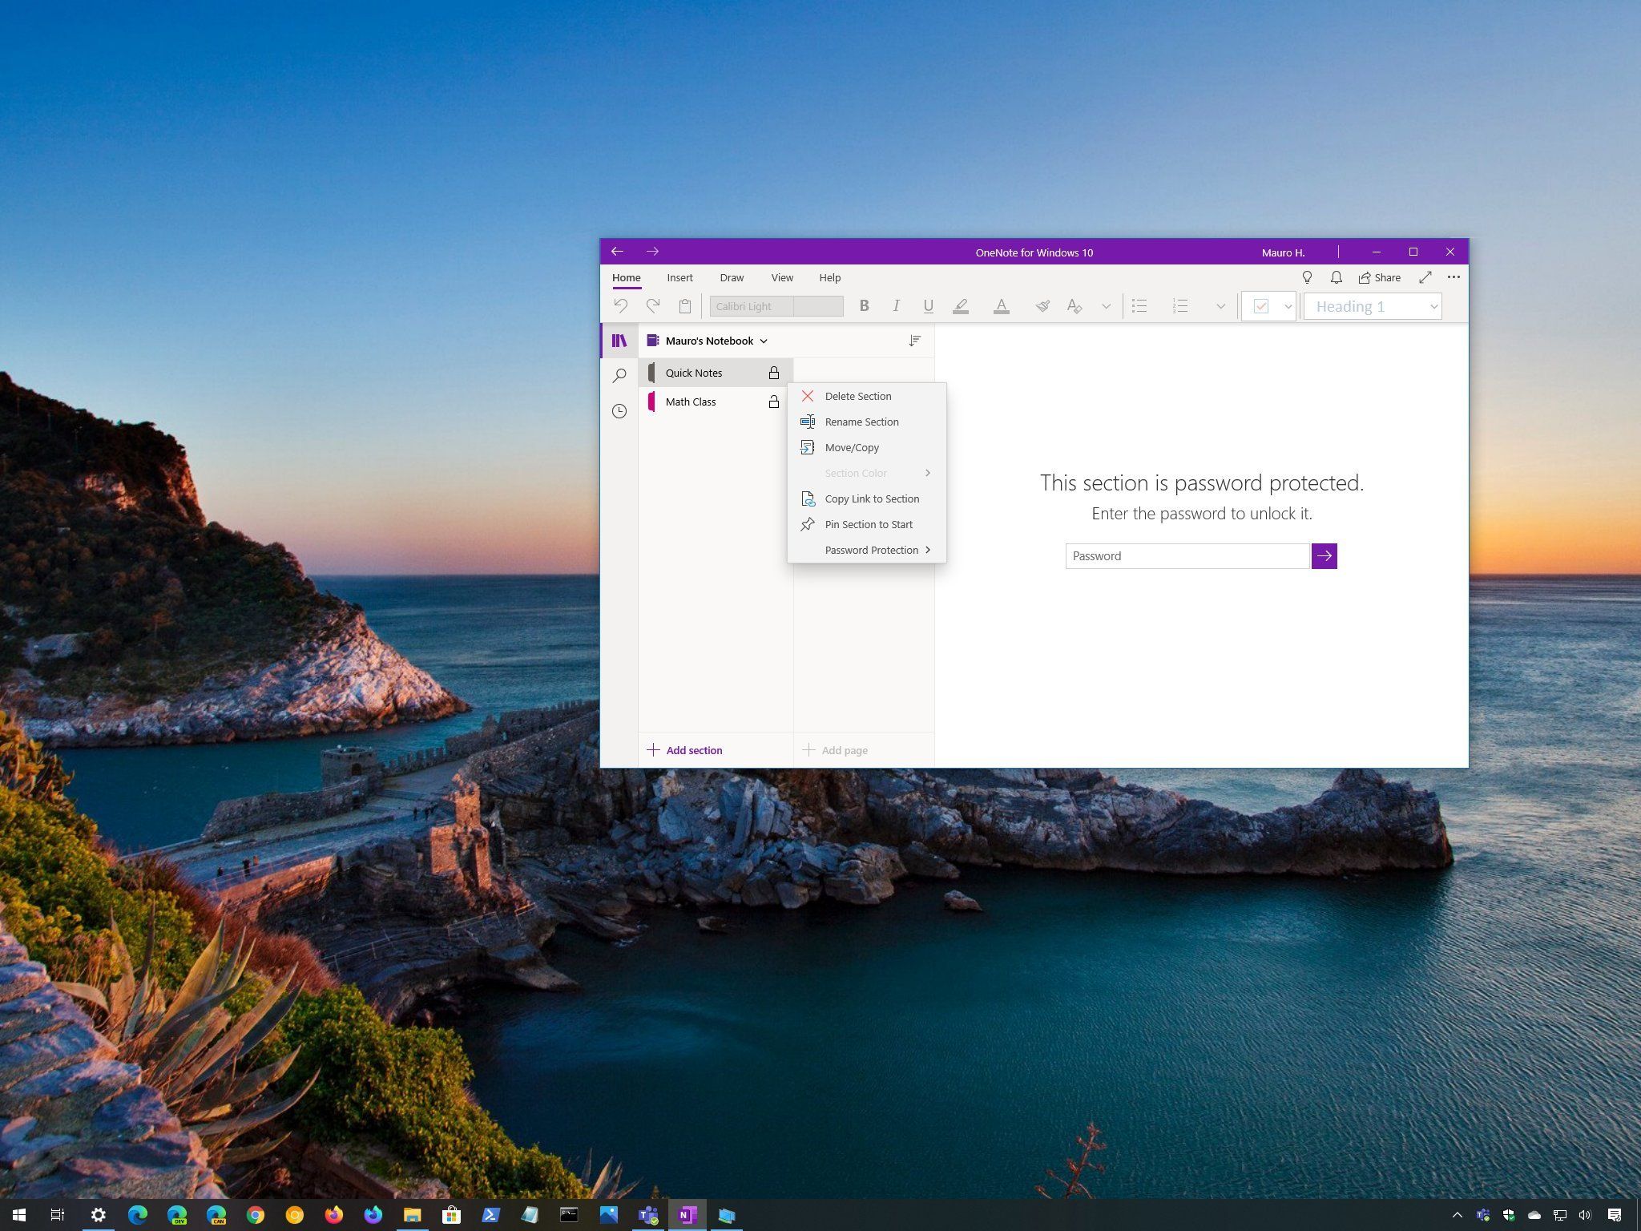Open the Heading 1 styles dropdown

pos(1433,305)
